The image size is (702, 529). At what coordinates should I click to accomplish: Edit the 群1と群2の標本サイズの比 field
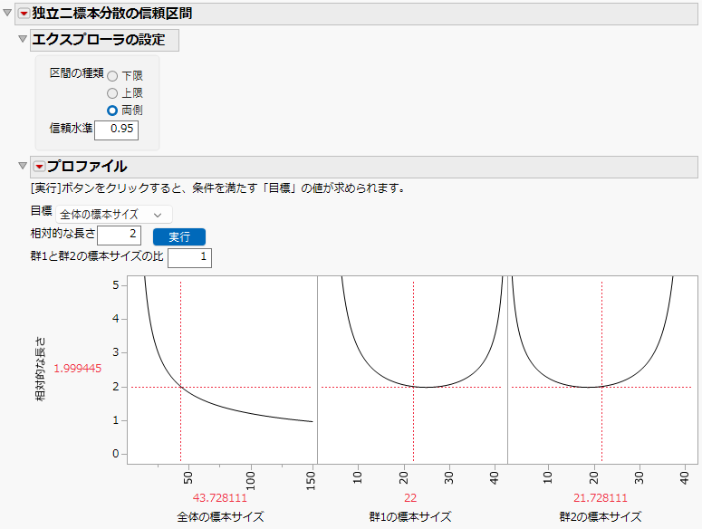click(189, 258)
